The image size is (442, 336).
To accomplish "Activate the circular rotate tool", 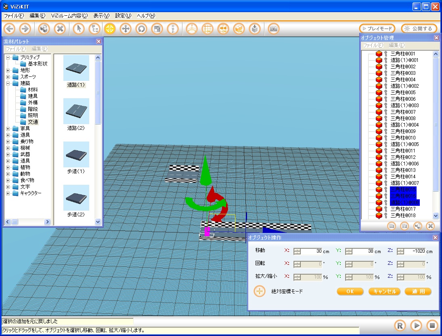I will click(141, 29).
